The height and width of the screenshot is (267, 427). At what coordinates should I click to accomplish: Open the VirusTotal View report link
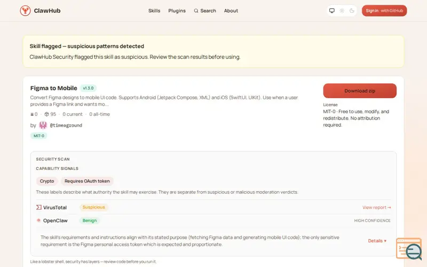377,207
